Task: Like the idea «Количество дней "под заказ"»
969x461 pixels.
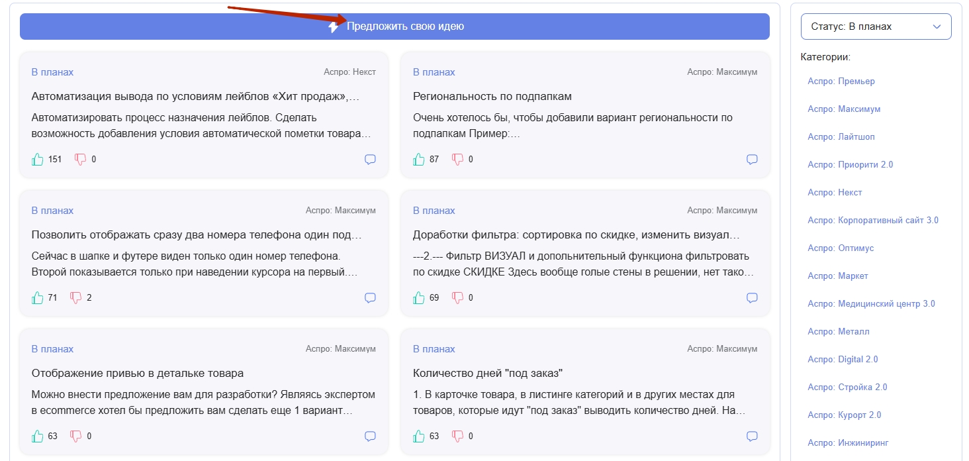Action: (x=419, y=436)
